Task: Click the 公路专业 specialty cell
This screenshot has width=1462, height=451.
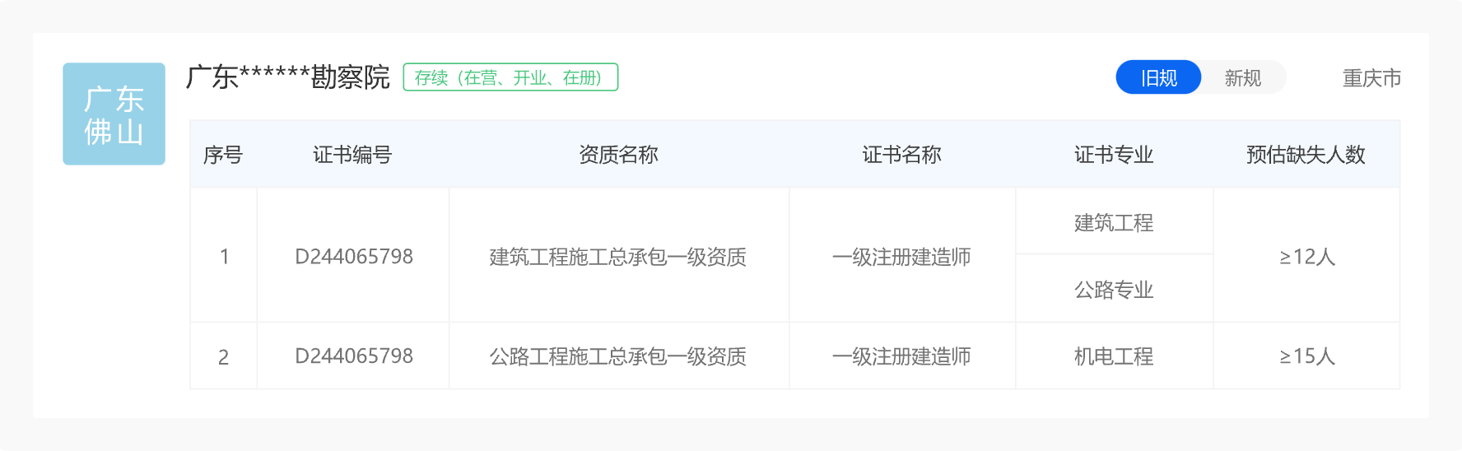Action: pos(1114,290)
